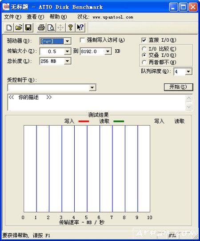Expand the 驱动器 drive dropdown

click(67, 41)
